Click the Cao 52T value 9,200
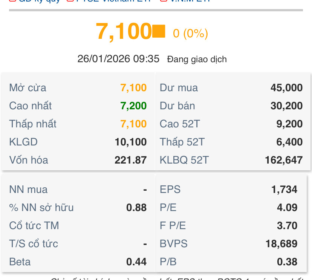312x280 pixels. tap(289, 124)
